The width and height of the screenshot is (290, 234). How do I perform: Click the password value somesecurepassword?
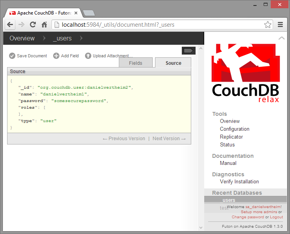pos(79,101)
